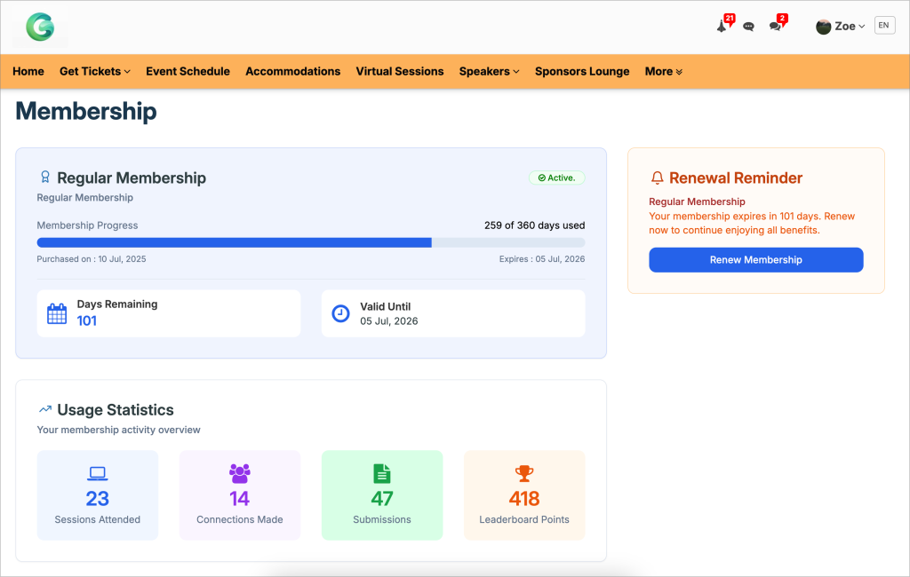Click the laptop icon above Sessions Attended

(x=98, y=473)
